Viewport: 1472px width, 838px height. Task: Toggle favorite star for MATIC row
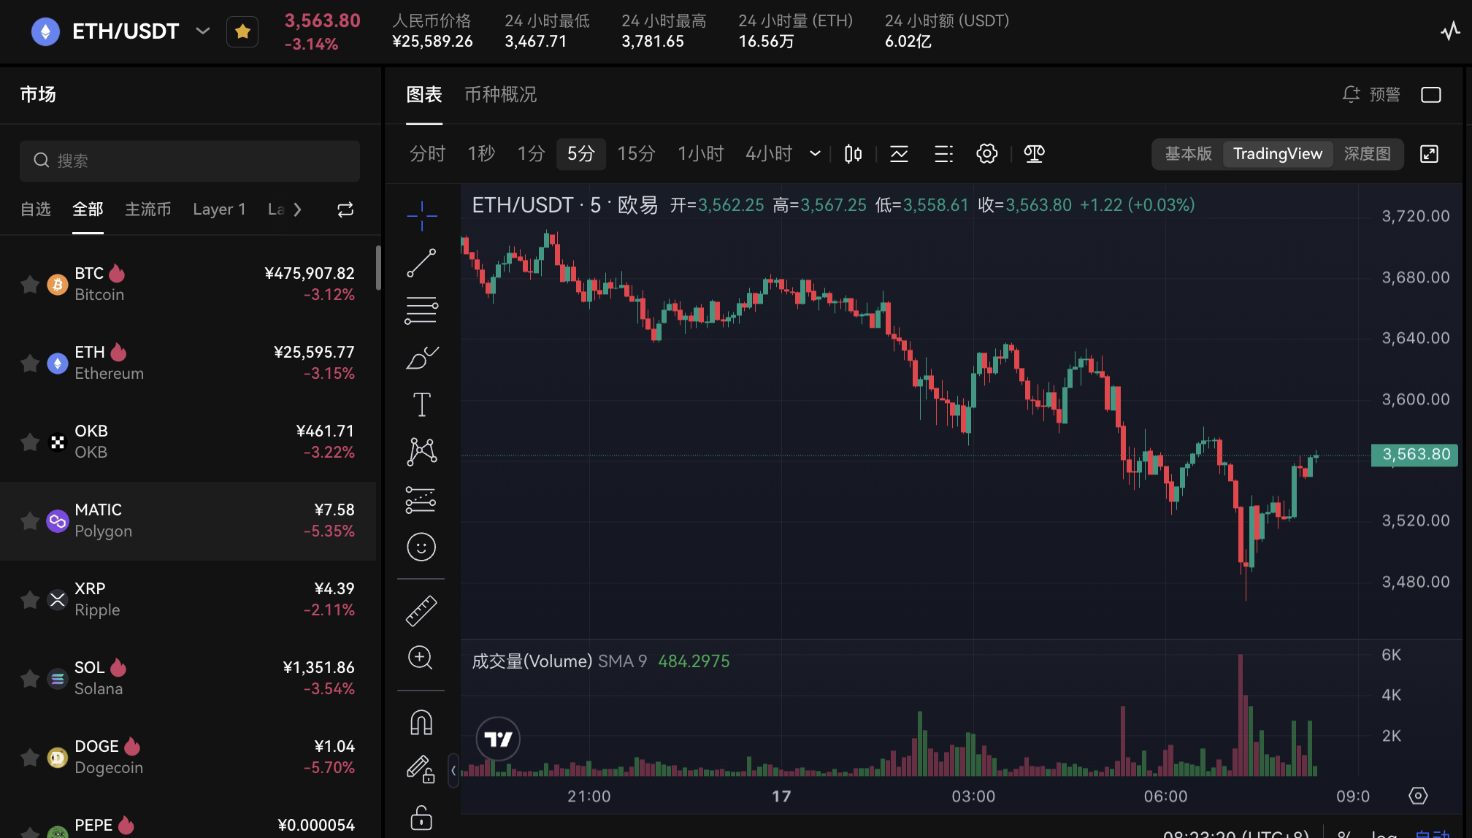pos(30,520)
